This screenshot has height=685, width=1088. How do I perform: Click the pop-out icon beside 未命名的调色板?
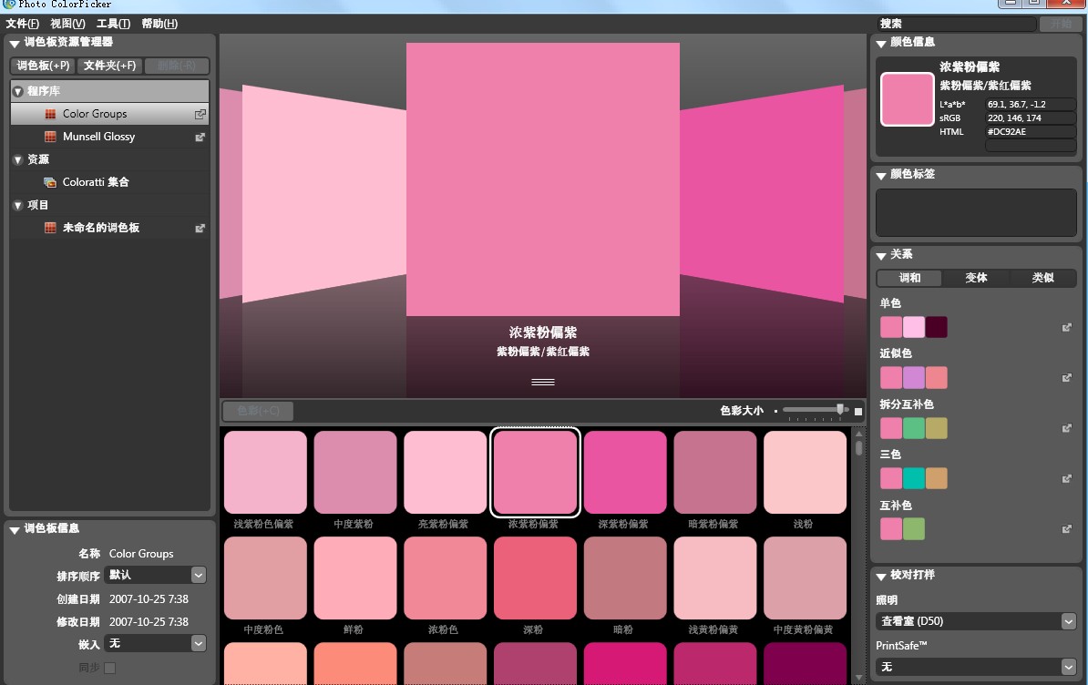[200, 228]
